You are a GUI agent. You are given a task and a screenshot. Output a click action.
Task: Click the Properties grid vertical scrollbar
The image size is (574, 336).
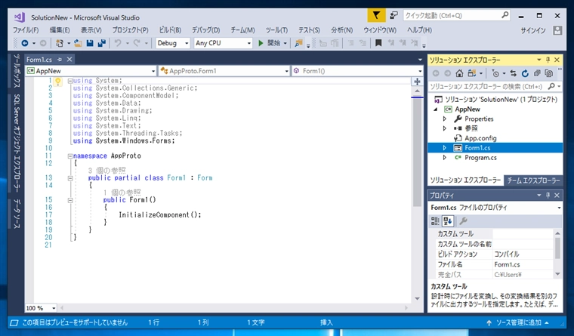point(558,248)
